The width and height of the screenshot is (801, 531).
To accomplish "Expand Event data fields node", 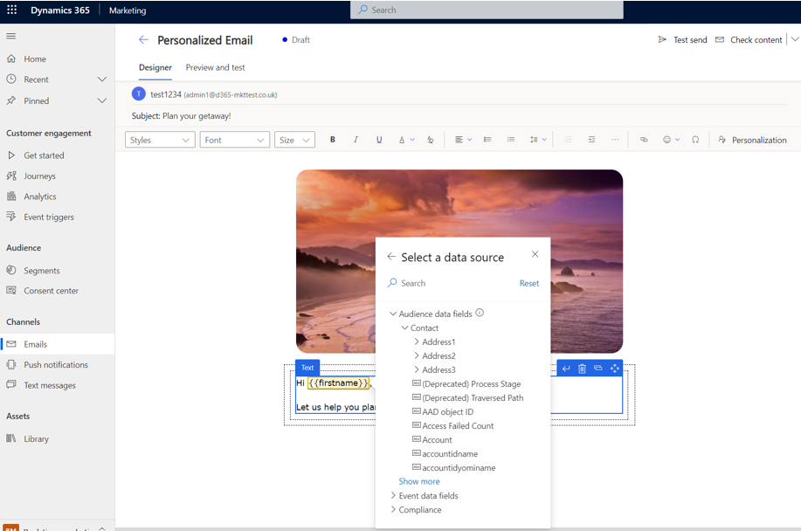I will point(393,495).
